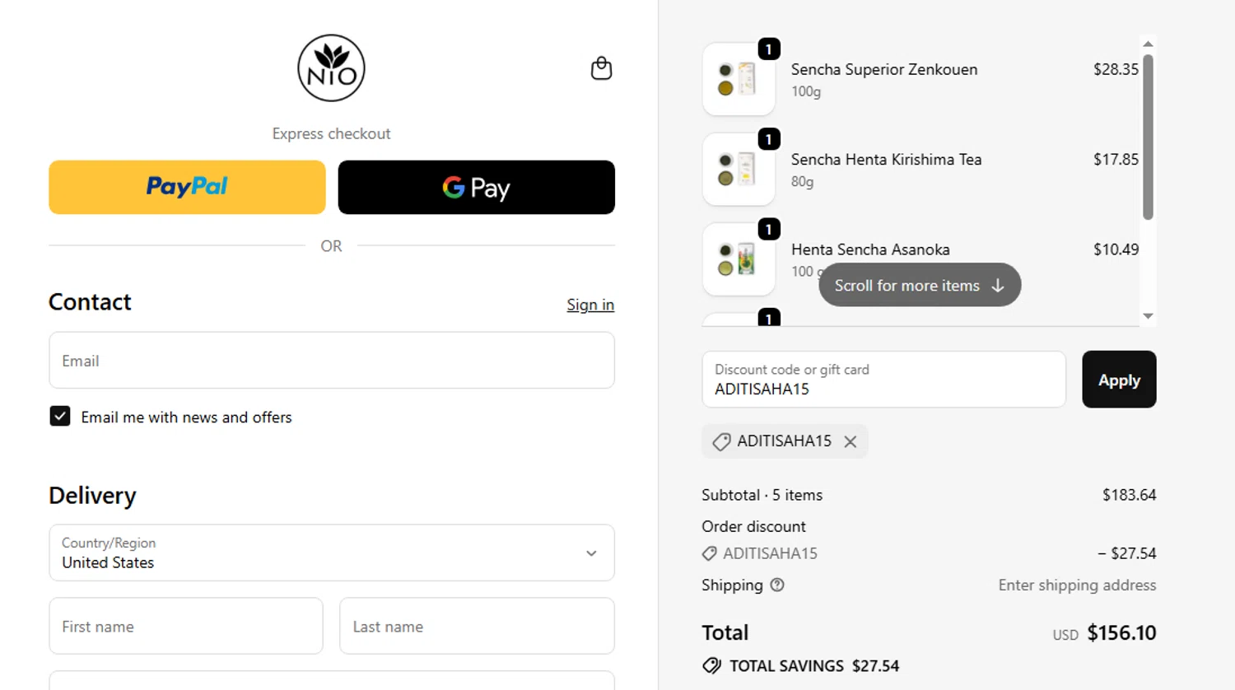Open the Country/Region dropdown
Image resolution: width=1235 pixels, height=690 pixels.
332,552
